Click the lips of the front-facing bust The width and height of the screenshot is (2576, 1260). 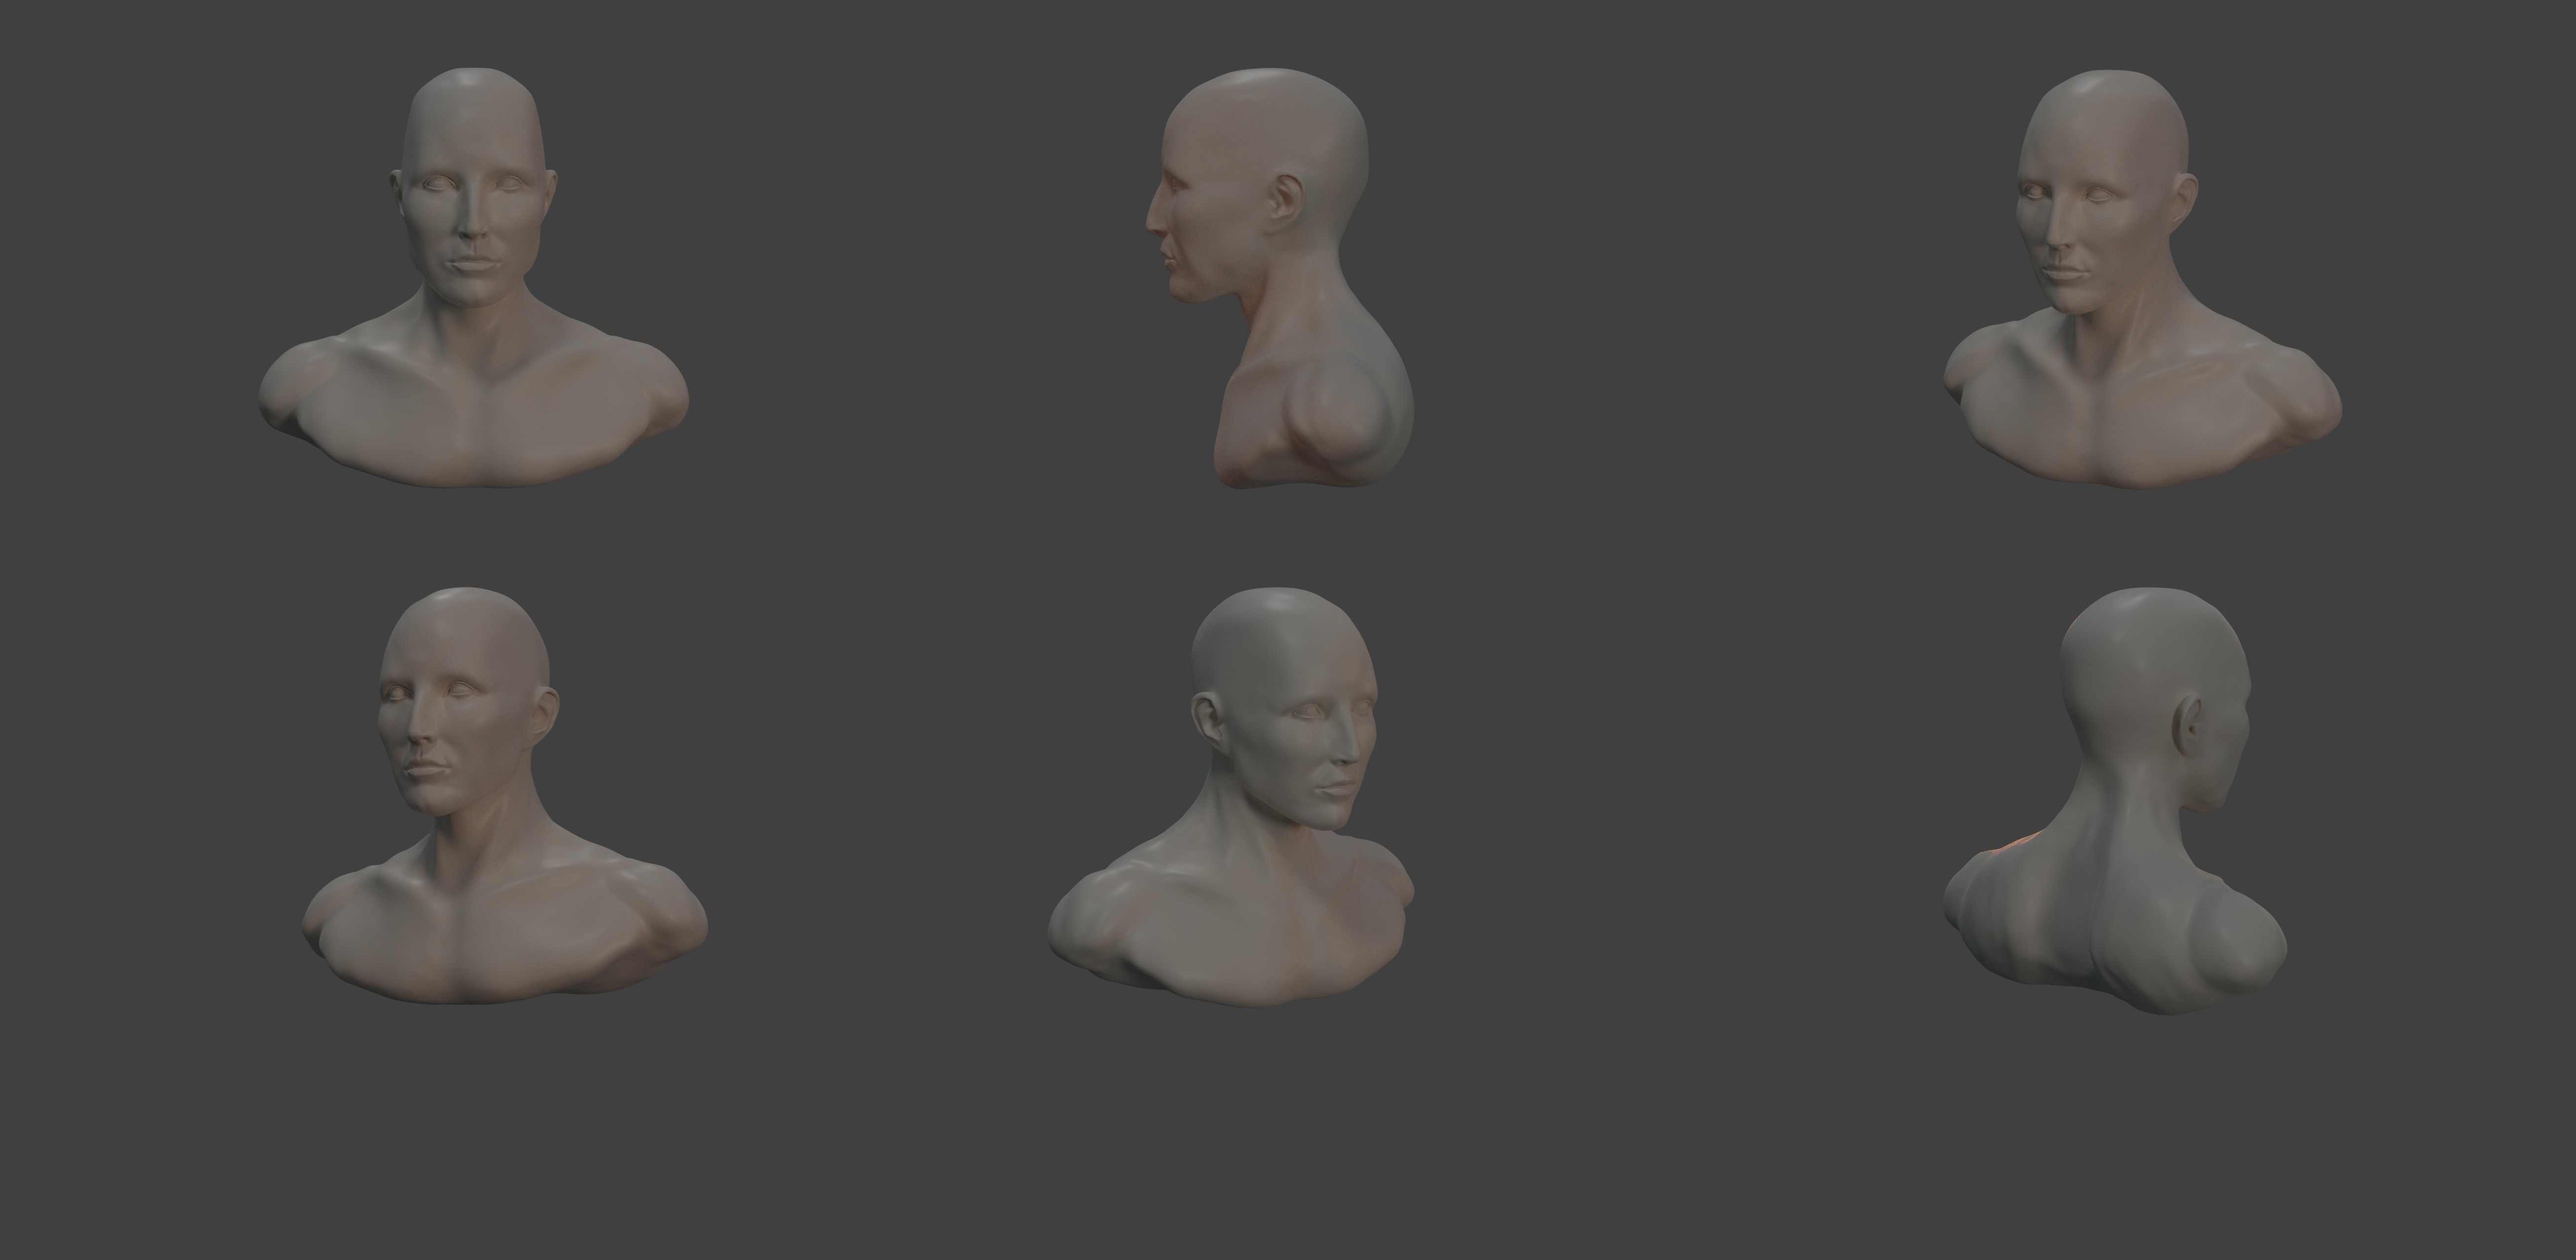tap(471, 265)
